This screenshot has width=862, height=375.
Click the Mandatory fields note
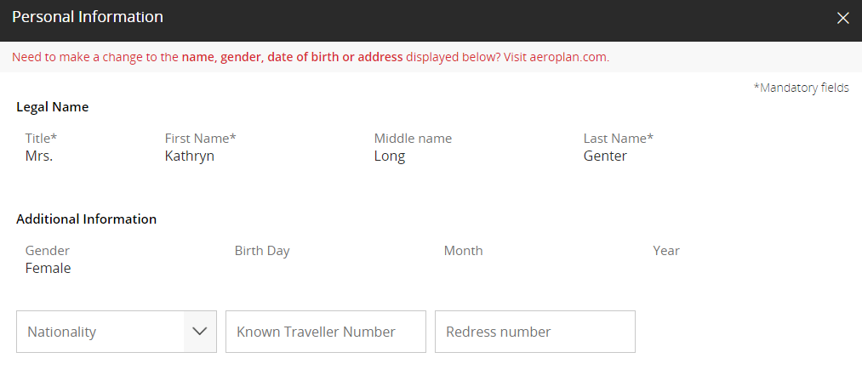click(801, 88)
